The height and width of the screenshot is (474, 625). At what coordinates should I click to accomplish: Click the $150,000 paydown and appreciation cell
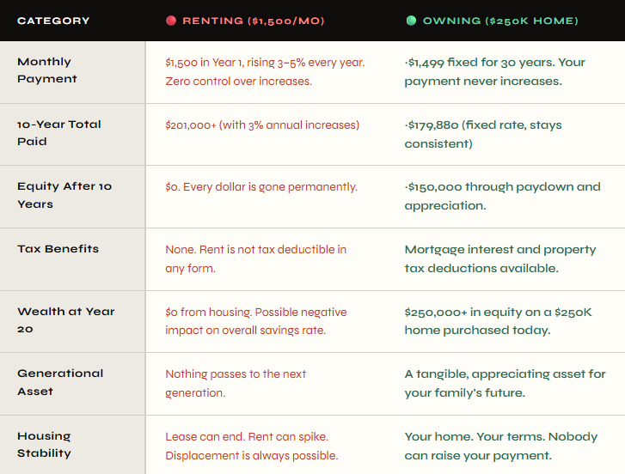tap(502, 196)
